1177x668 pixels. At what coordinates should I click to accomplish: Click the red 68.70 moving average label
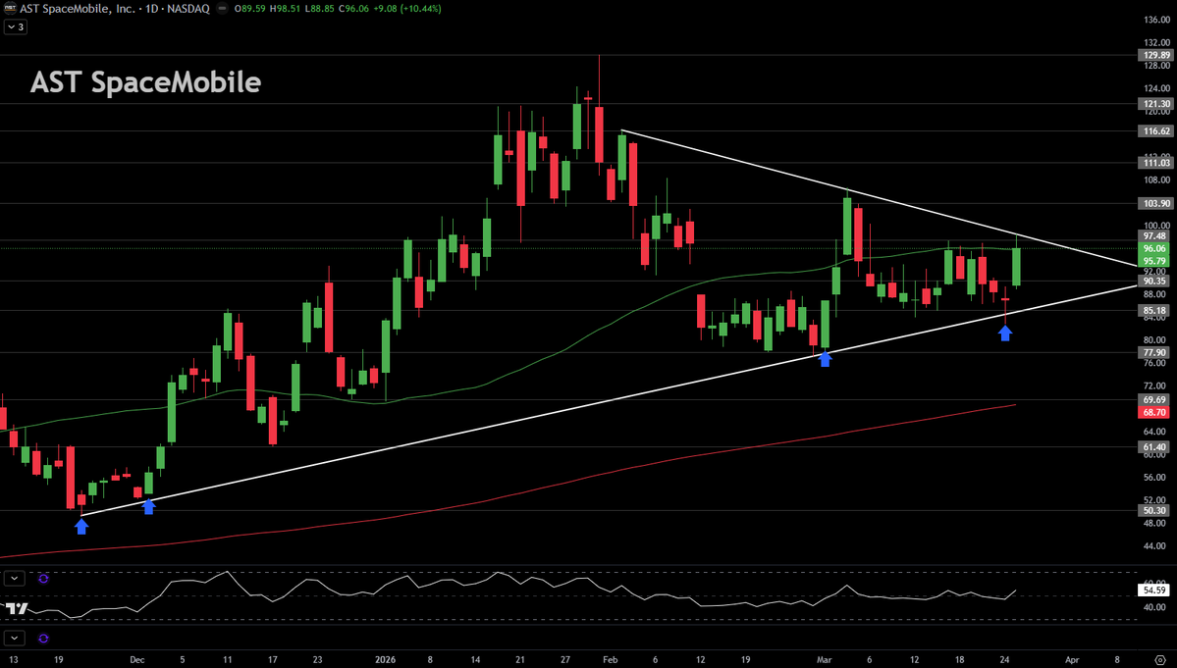tap(1155, 412)
